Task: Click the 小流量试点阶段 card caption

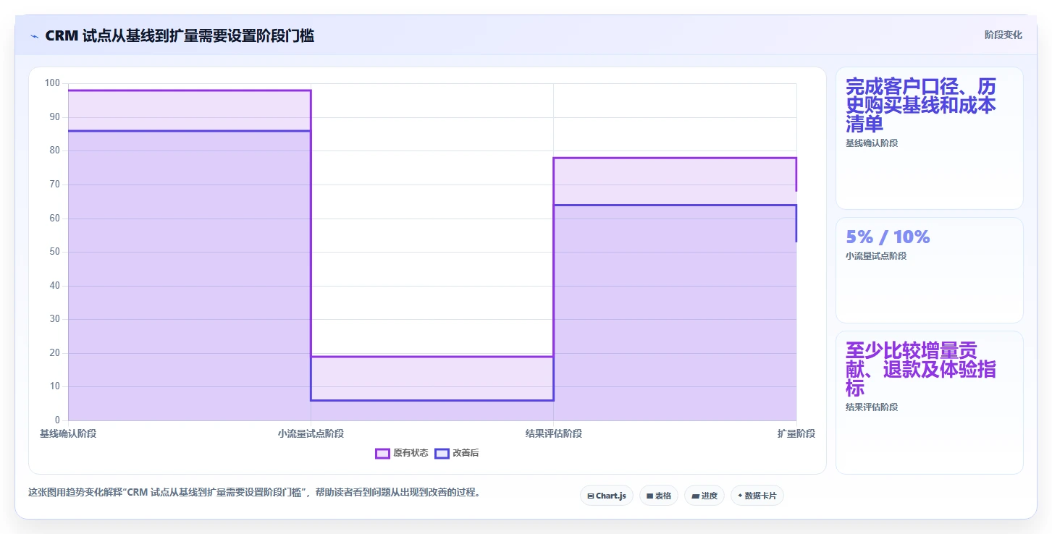Action: (876, 256)
